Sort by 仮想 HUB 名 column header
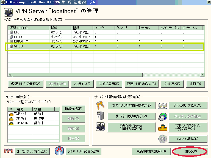211x162 pixels. (x=28, y=28)
